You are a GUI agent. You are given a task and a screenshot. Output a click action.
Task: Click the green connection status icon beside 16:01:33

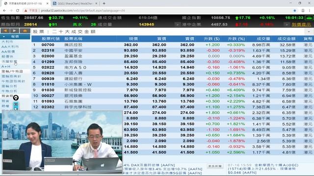pos(309,18)
